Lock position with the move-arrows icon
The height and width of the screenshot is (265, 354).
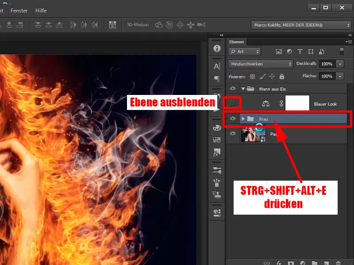point(272,76)
